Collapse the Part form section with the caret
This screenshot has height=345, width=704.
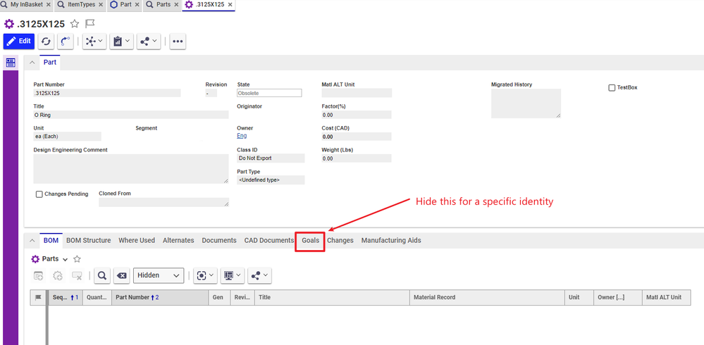pos(32,63)
